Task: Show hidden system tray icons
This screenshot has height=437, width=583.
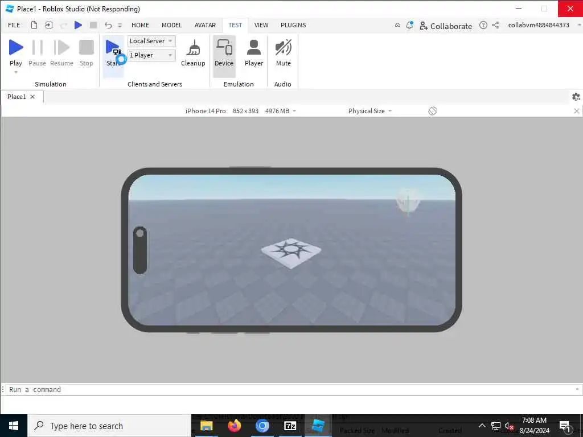Action: coord(482,426)
